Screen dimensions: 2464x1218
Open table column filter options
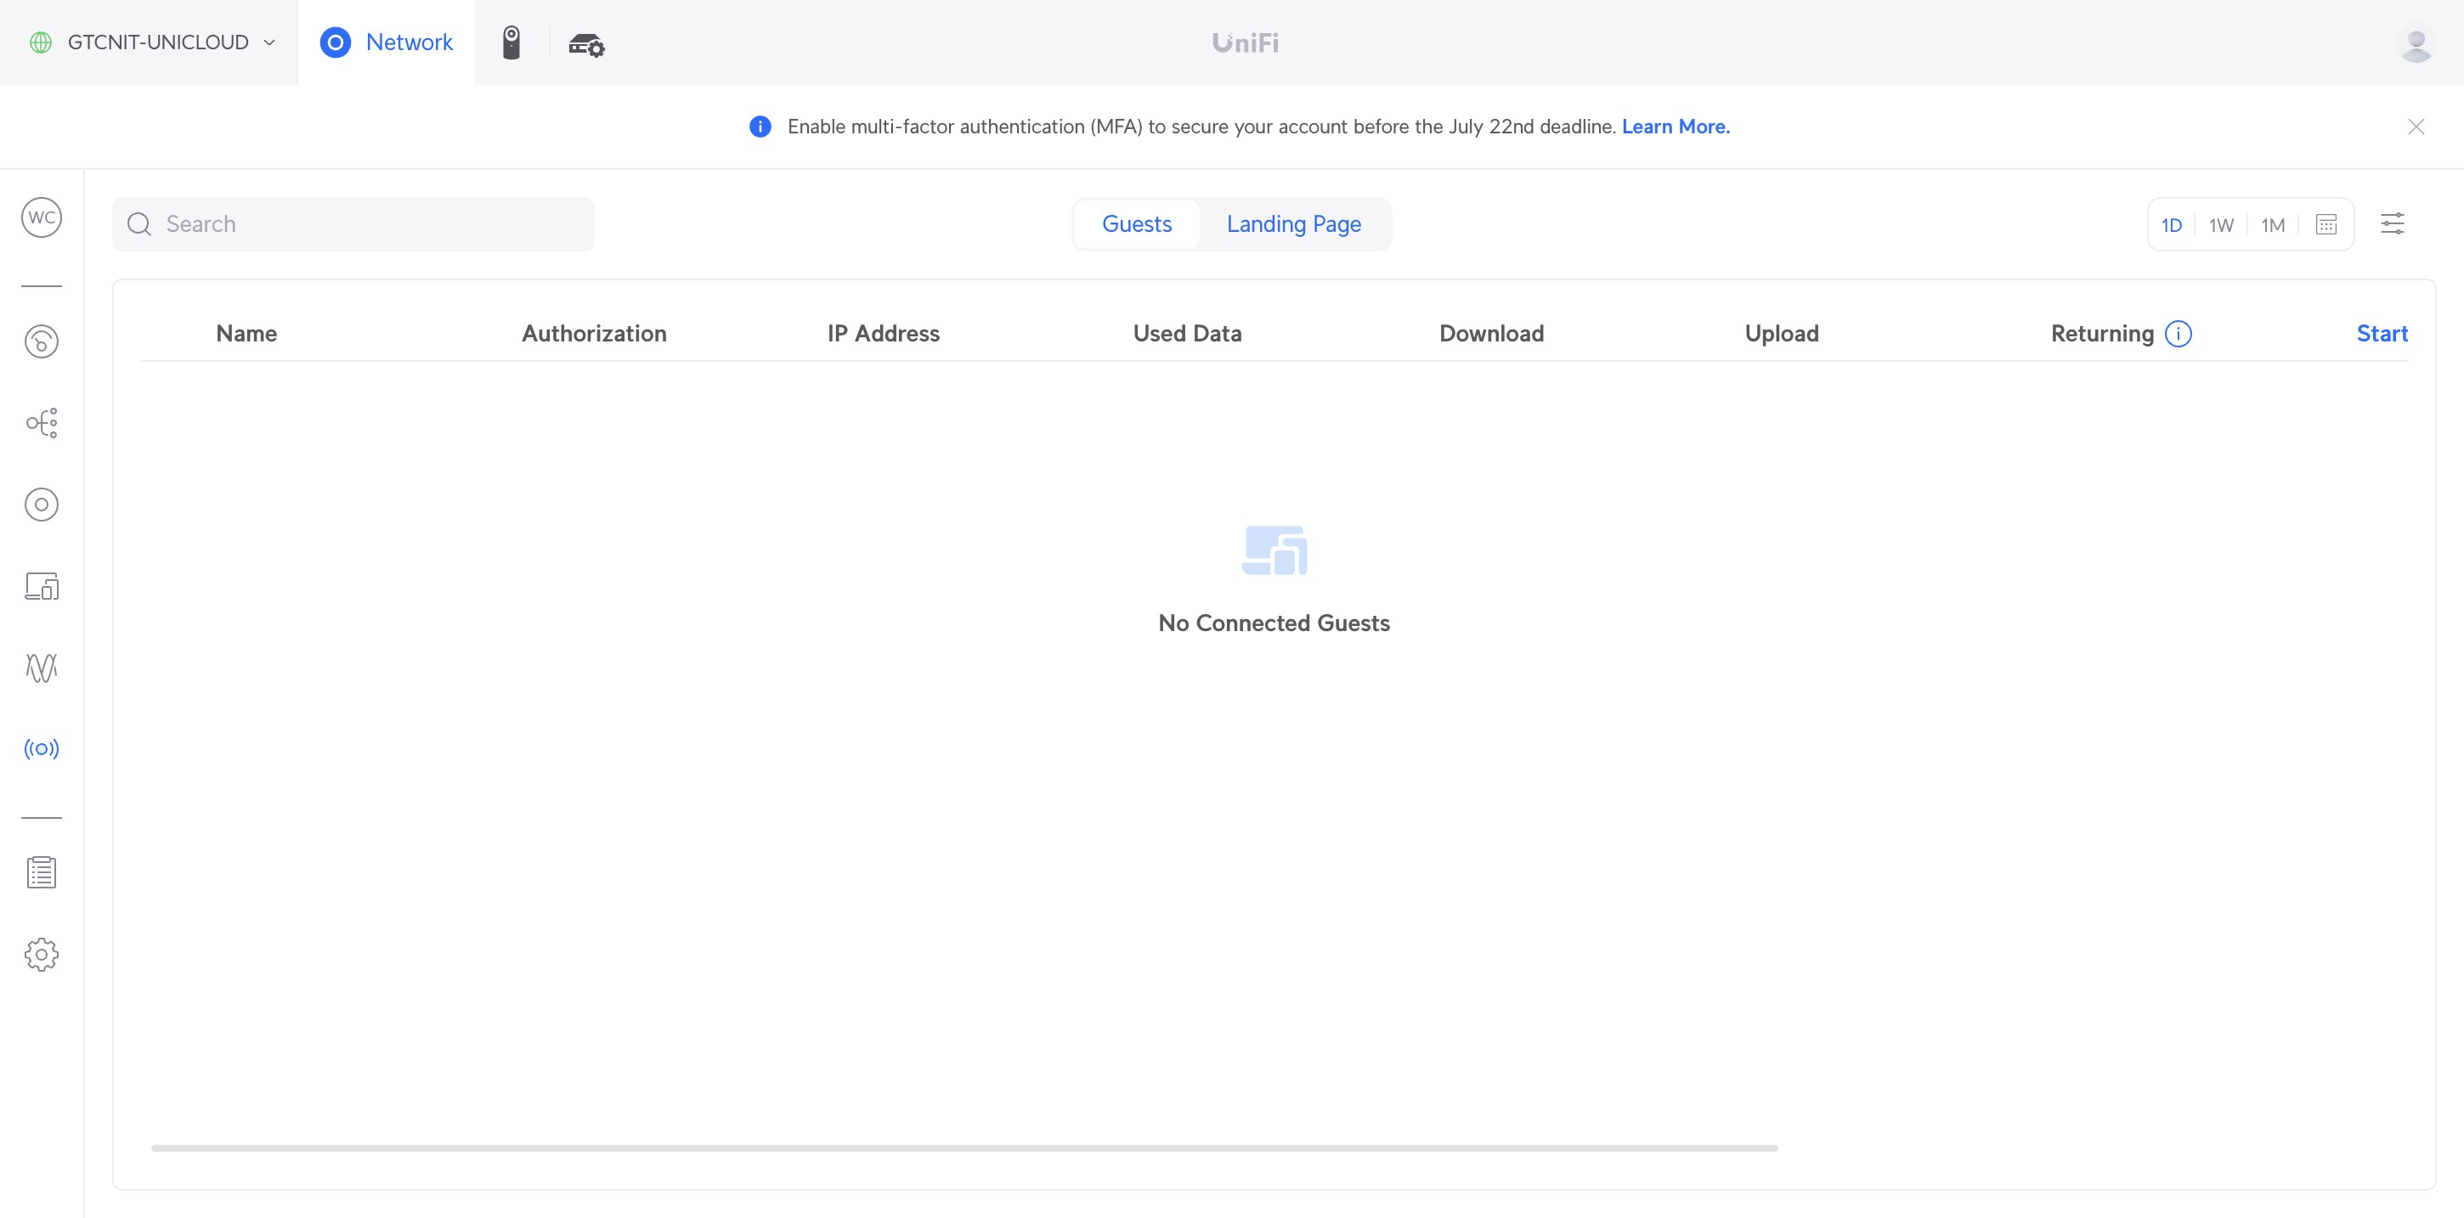(x=2393, y=223)
